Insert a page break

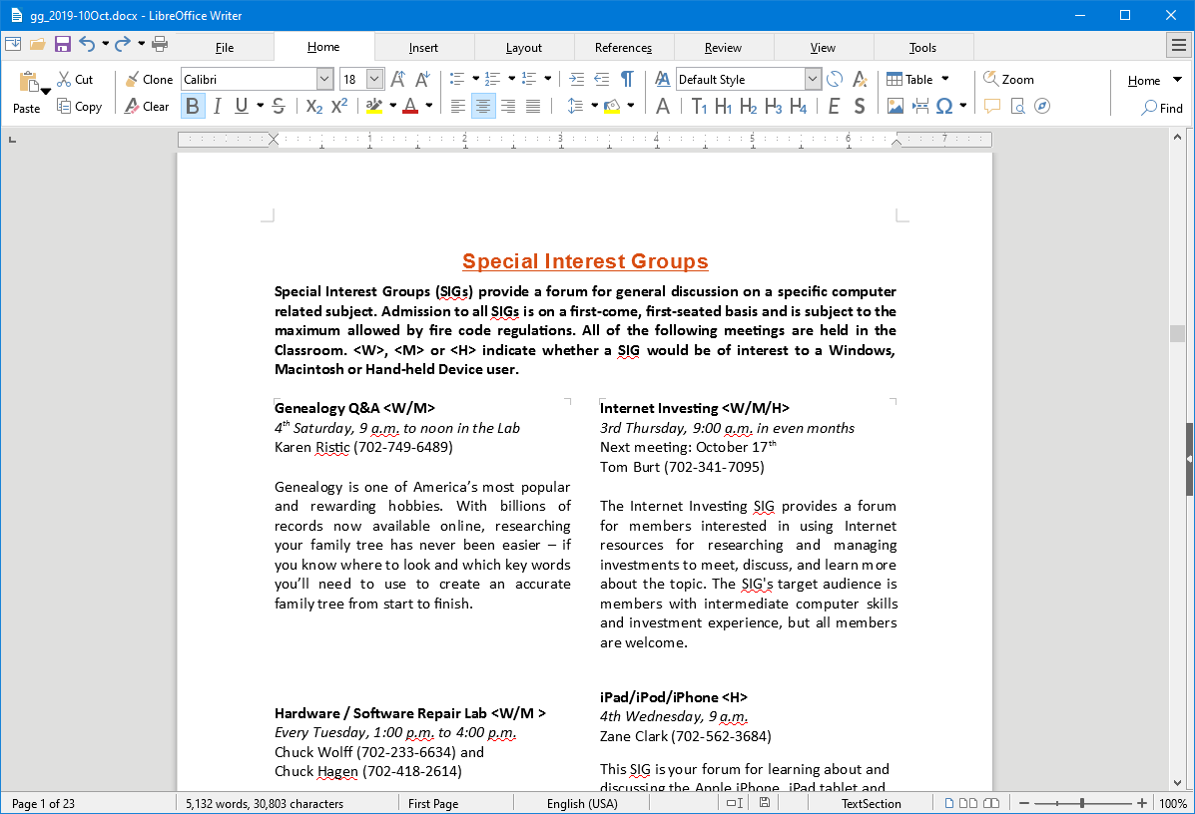920,107
